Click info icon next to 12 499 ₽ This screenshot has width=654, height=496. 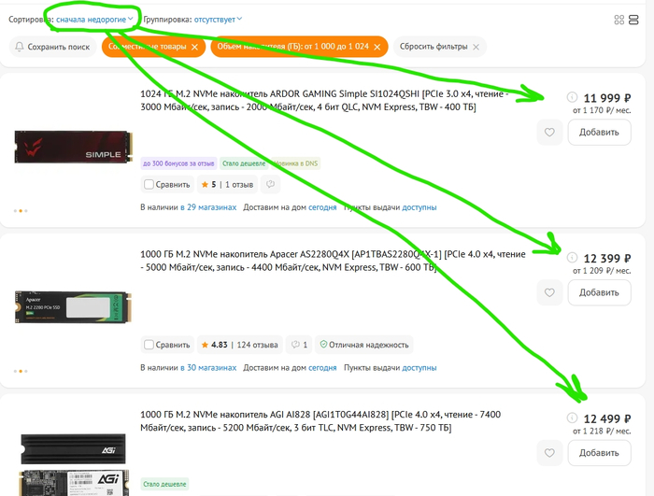(x=572, y=418)
